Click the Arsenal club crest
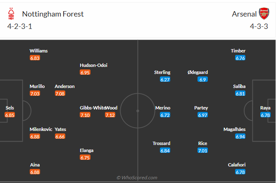The image size is (276, 183). pos(263,14)
